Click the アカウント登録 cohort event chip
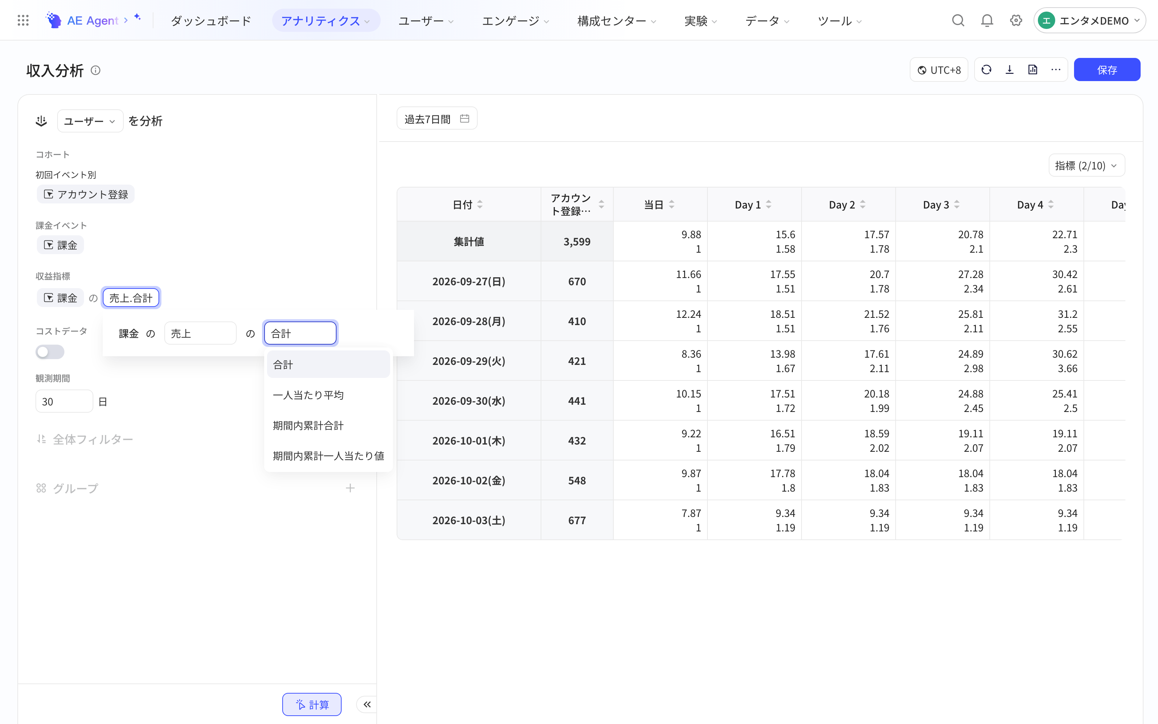Screen dimensions: 1158x724 click(86, 194)
